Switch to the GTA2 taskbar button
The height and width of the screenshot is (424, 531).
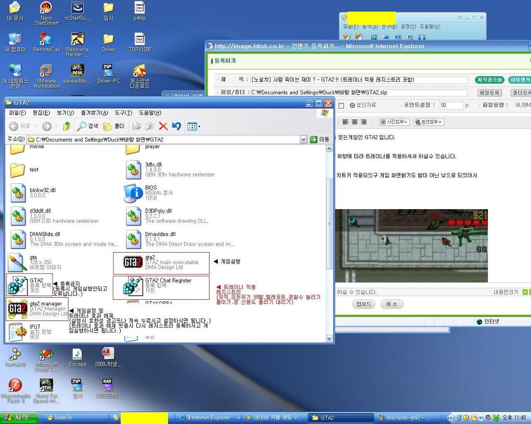click(341, 418)
